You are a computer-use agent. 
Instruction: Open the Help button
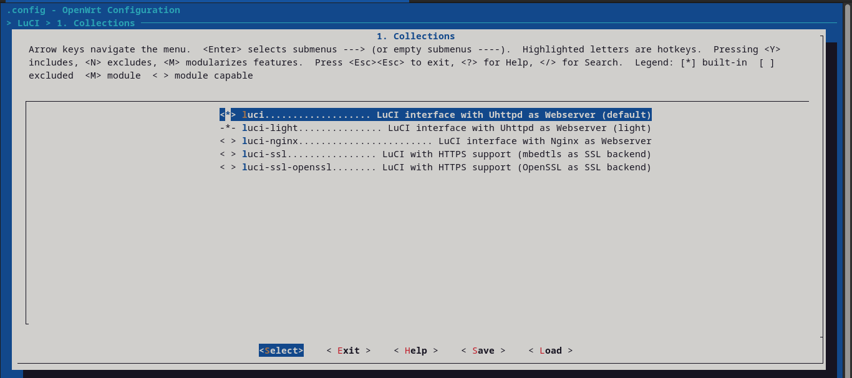[x=416, y=351]
